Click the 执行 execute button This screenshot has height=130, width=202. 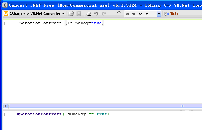172,14
